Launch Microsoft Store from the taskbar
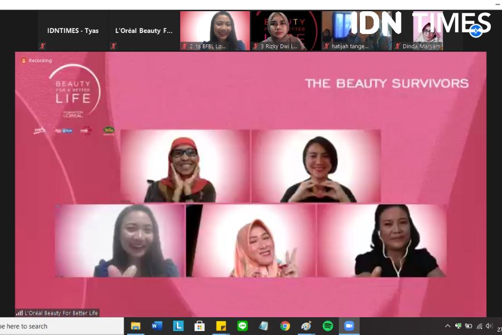This screenshot has height=335, width=502. [x=200, y=326]
